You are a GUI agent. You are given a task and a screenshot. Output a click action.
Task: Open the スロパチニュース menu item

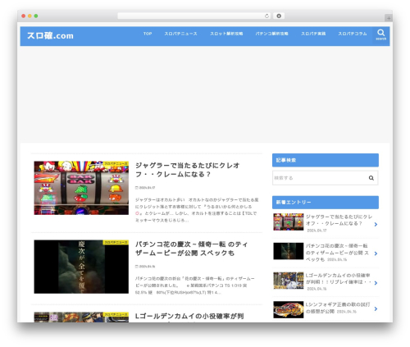(180, 34)
